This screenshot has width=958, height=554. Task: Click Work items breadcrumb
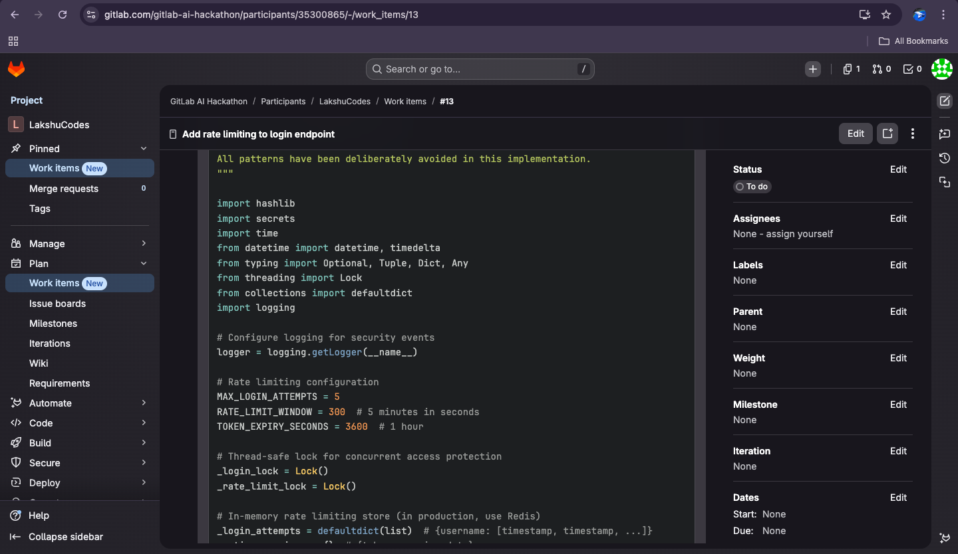coord(405,102)
